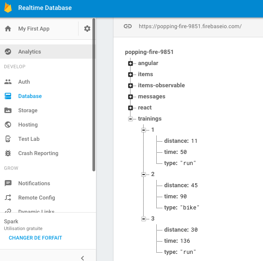
Task: Expand the angular node
Action: [x=131, y=63]
